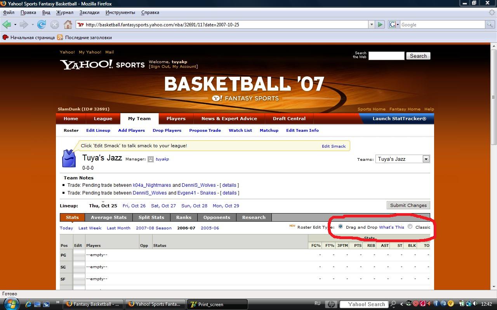Expand the quick launch overflow chevron
The width and height of the screenshot is (497, 310).
(x=58, y=302)
